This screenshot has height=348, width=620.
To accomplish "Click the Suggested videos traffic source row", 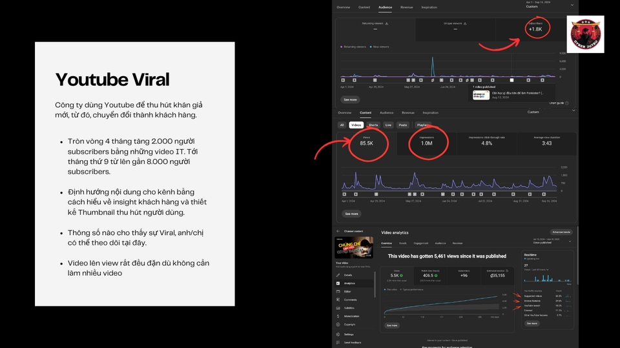I will pos(548,296).
